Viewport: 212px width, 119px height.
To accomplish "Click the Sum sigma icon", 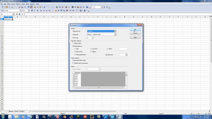I will [20, 14].
